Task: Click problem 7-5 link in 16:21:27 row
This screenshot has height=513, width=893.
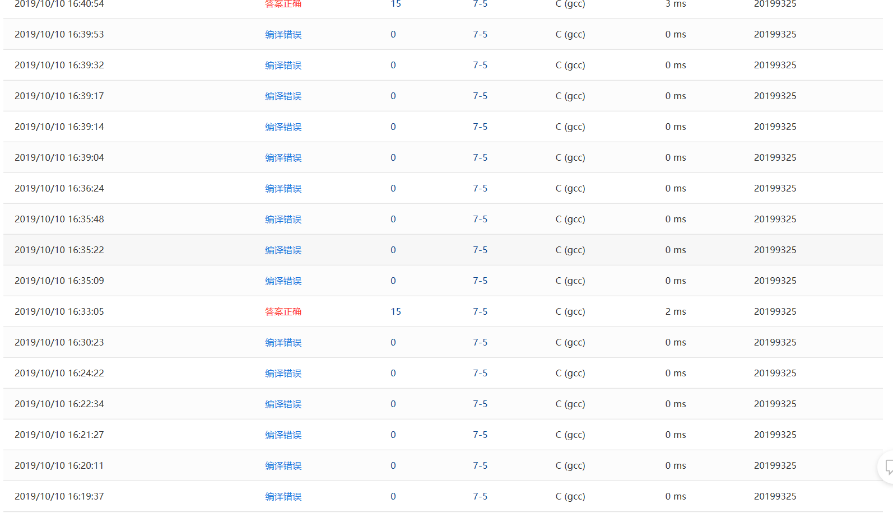Action: coord(480,435)
